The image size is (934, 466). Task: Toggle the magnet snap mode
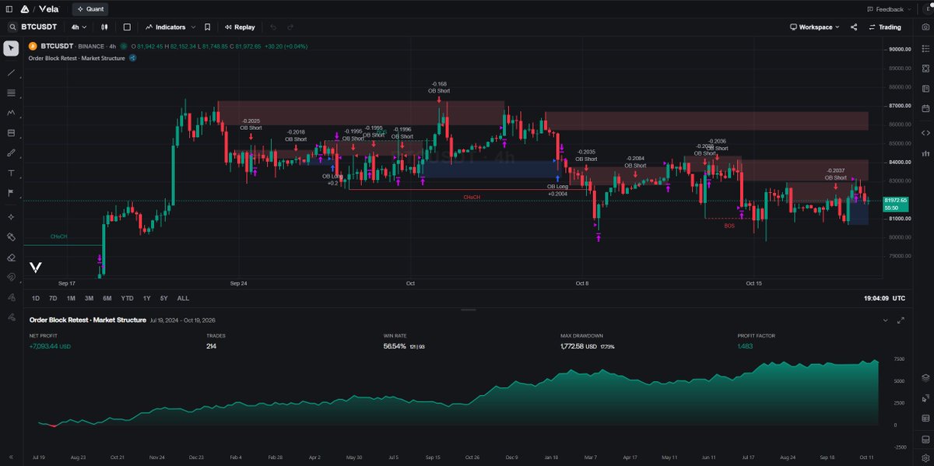(x=11, y=277)
